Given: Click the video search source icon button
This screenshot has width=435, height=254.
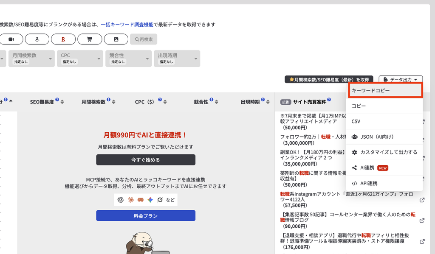Looking at the screenshot, I should pyautogui.click(x=11, y=39).
